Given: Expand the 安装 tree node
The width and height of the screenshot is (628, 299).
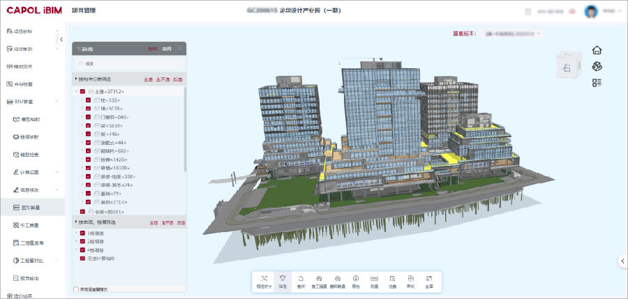Looking at the screenshot, I should (76, 211).
